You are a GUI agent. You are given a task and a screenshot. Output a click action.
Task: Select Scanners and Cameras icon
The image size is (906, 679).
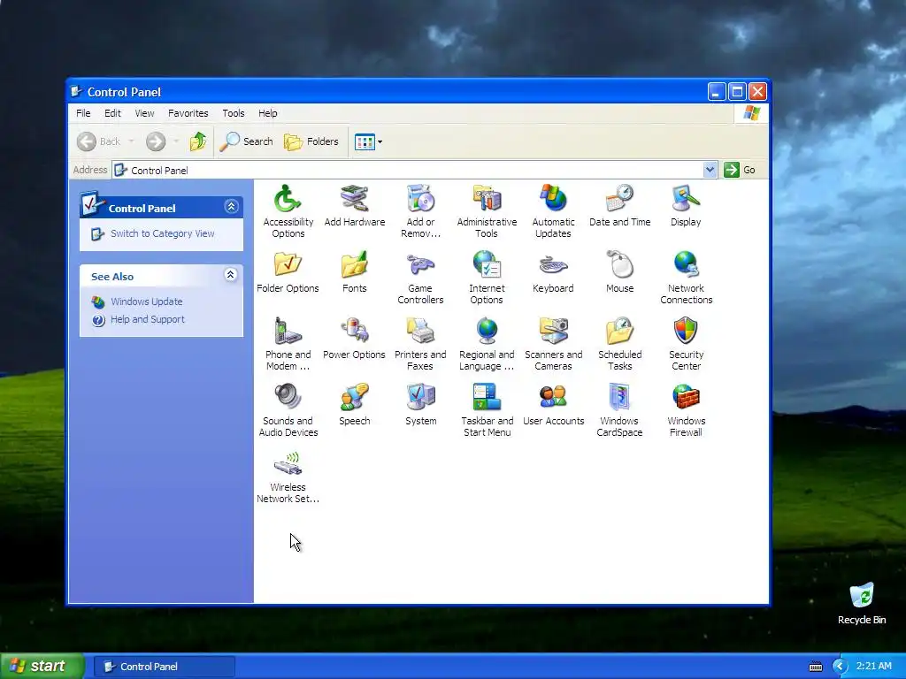553,344
